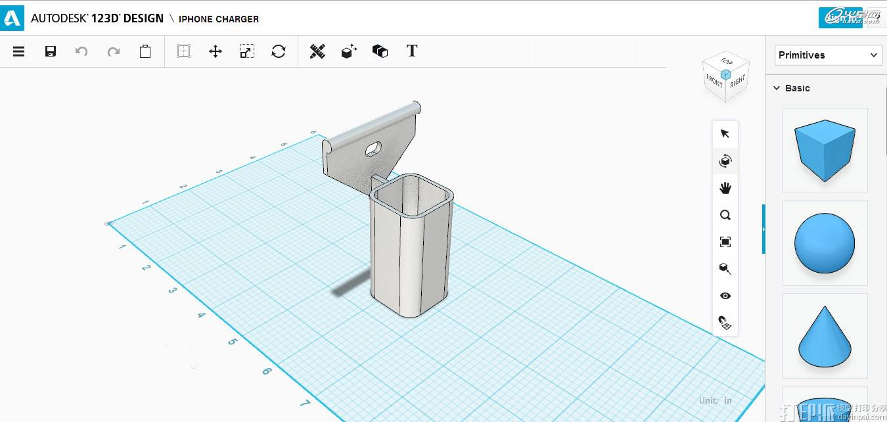Click the TOP face of view cube
This screenshot has height=422, width=887.
pyautogui.click(x=726, y=61)
